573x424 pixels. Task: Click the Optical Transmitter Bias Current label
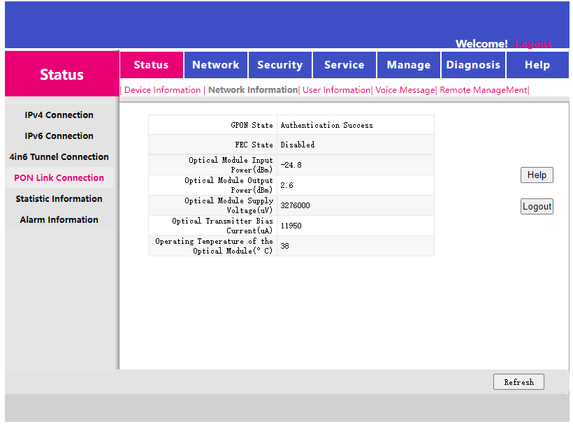click(x=222, y=226)
